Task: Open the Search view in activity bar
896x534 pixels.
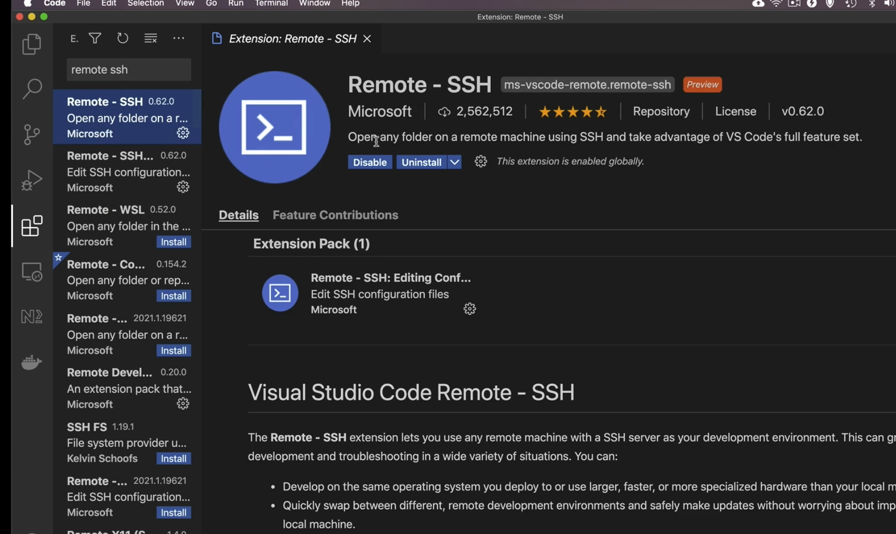Action: (x=31, y=89)
